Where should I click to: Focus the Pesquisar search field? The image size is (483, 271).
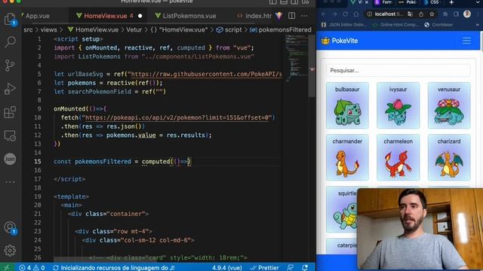pyautogui.click(x=398, y=70)
